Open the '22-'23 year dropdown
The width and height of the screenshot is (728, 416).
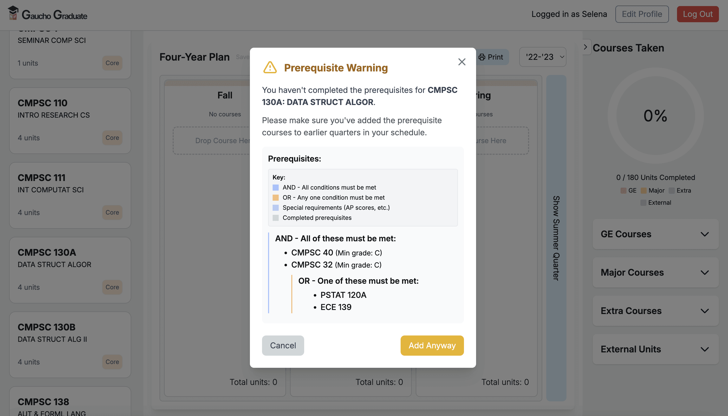542,57
